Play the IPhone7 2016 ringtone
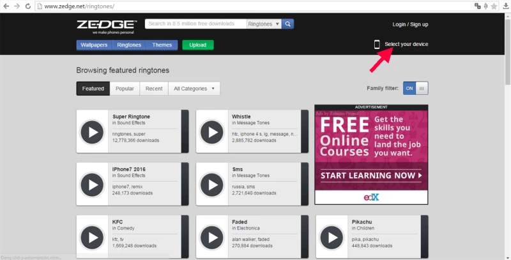 pos(93,184)
